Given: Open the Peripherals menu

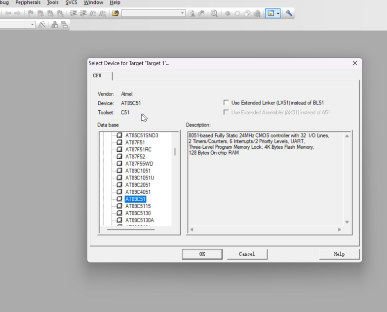Looking at the screenshot, I should (x=28, y=2).
